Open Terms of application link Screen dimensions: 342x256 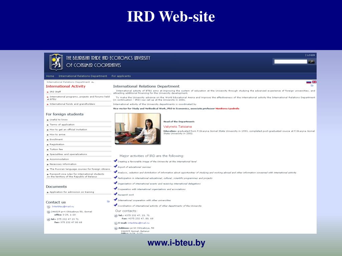click(x=62, y=125)
